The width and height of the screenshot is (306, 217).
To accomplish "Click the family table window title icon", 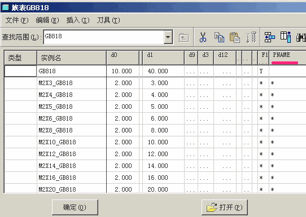I will point(6,7).
